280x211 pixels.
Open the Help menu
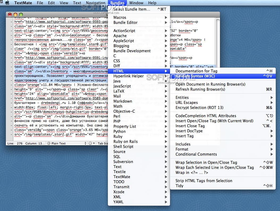coord(152,3)
